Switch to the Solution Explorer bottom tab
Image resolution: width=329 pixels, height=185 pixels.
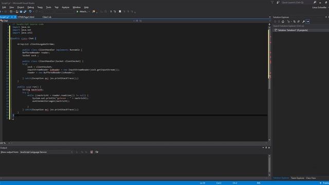[x=281, y=178]
